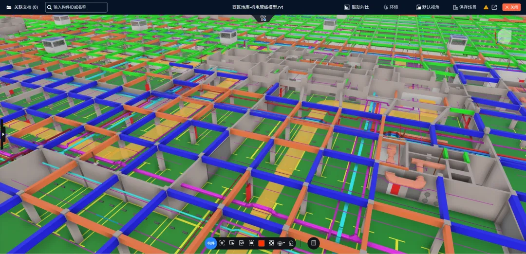The width and height of the screenshot is (526, 254).
Task: Click the component ID search field
Action: (78, 7)
